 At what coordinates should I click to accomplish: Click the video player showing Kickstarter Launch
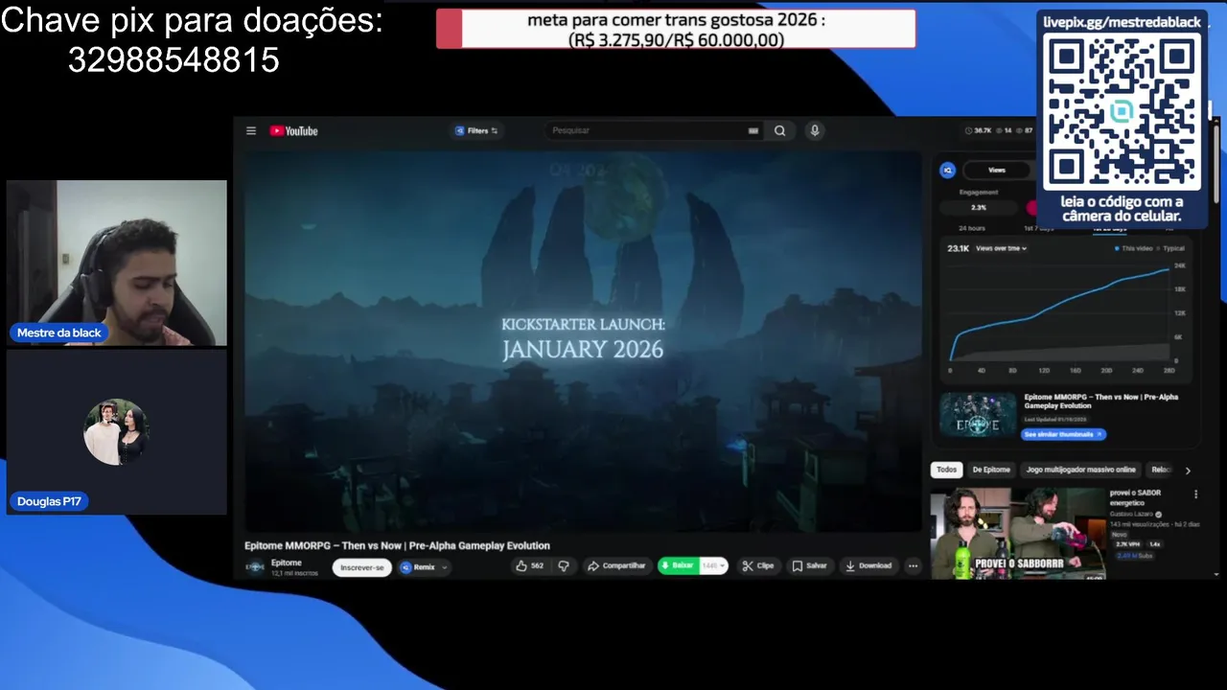pos(583,340)
